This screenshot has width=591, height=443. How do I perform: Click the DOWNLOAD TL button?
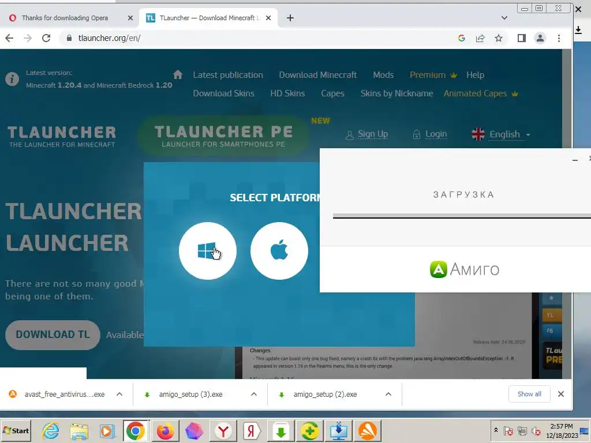click(x=53, y=335)
